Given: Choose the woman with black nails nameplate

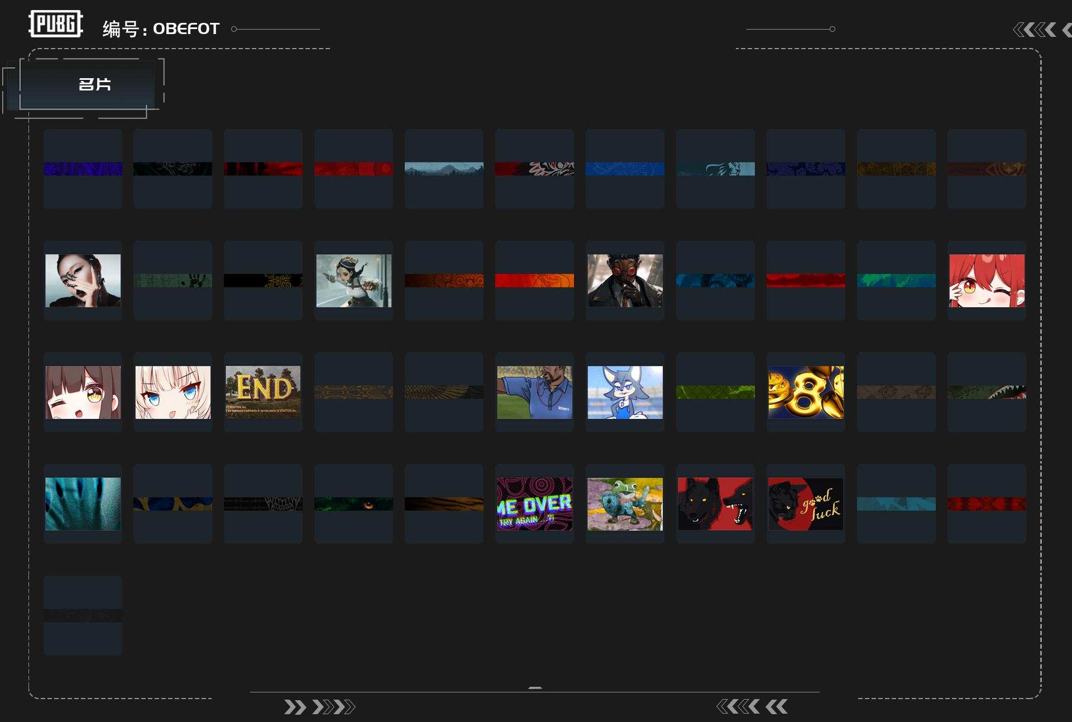Looking at the screenshot, I should tap(83, 280).
